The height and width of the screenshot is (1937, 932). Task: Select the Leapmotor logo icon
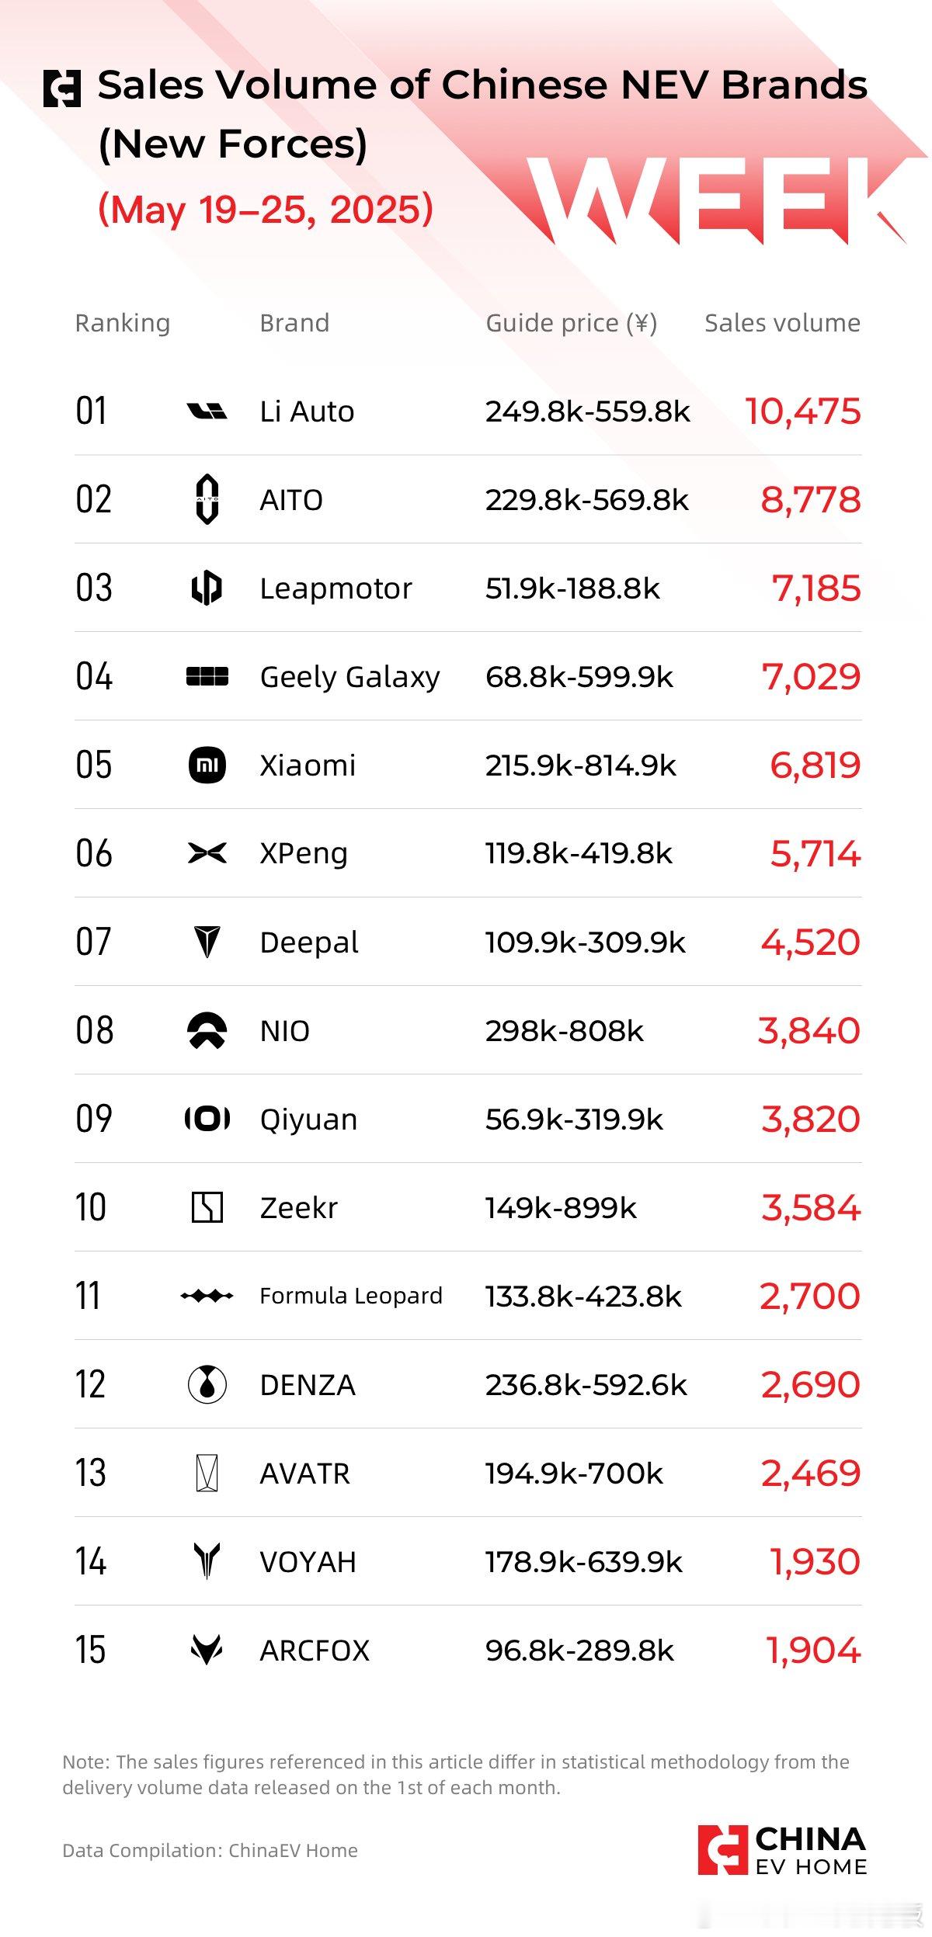[x=207, y=588]
